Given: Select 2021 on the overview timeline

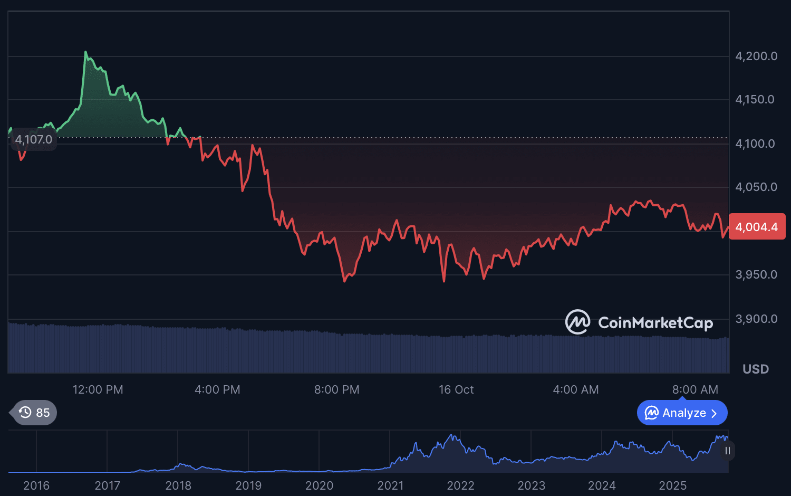Looking at the screenshot, I should (390, 485).
